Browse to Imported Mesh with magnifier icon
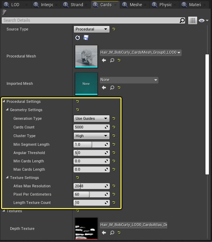The width and height of the screenshot is (212, 242). click(x=112, y=88)
